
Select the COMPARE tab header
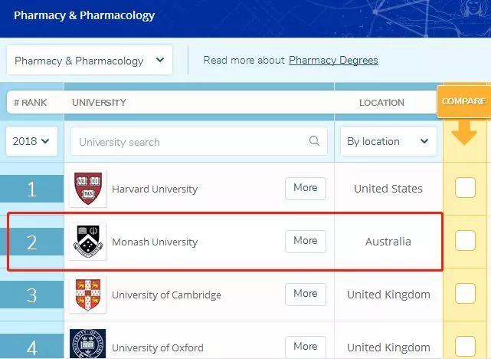(x=463, y=101)
